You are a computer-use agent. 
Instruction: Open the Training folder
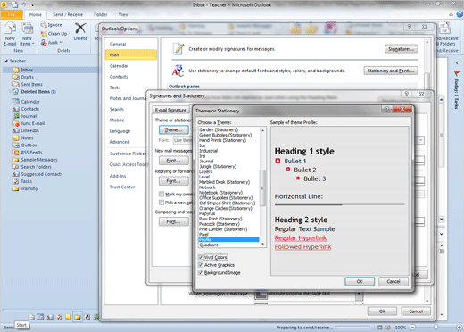tap(29, 188)
